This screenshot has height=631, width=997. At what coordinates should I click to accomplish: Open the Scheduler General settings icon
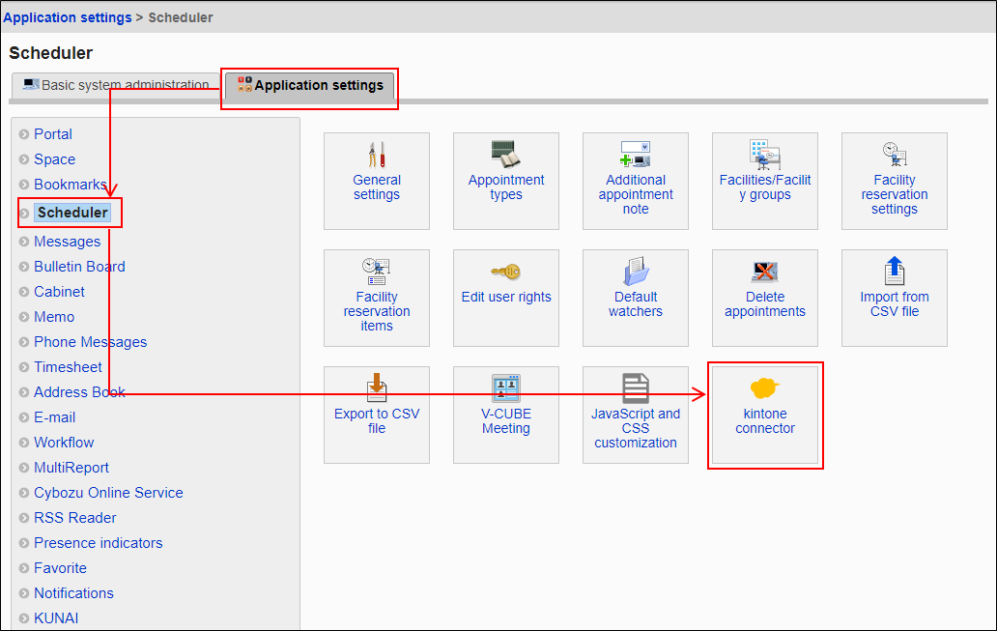377,182
